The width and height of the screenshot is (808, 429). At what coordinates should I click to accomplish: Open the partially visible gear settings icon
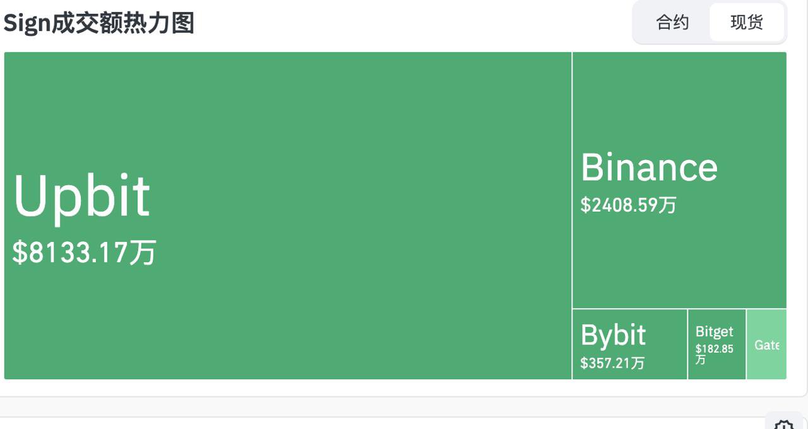click(783, 424)
